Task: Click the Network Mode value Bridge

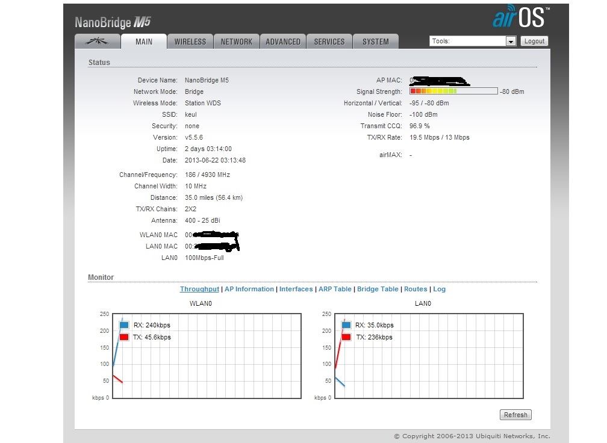Action: 194,91
